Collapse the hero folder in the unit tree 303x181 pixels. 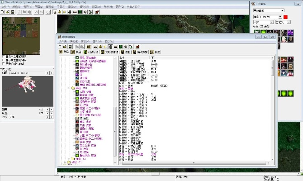(70, 88)
